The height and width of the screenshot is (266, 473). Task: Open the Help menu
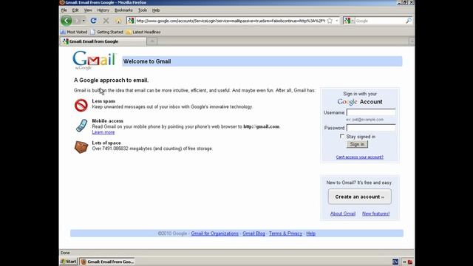coord(156,10)
